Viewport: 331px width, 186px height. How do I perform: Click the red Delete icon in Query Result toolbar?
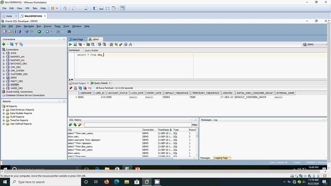coord(85,88)
